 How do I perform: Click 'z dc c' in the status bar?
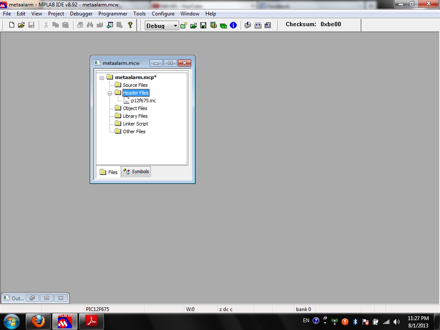click(x=226, y=309)
